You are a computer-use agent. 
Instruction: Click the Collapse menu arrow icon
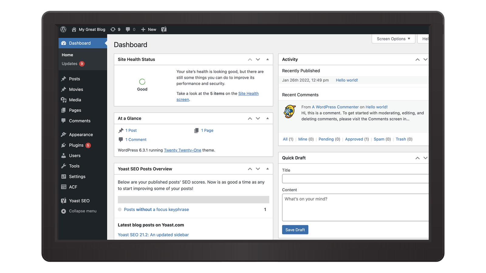point(63,211)
